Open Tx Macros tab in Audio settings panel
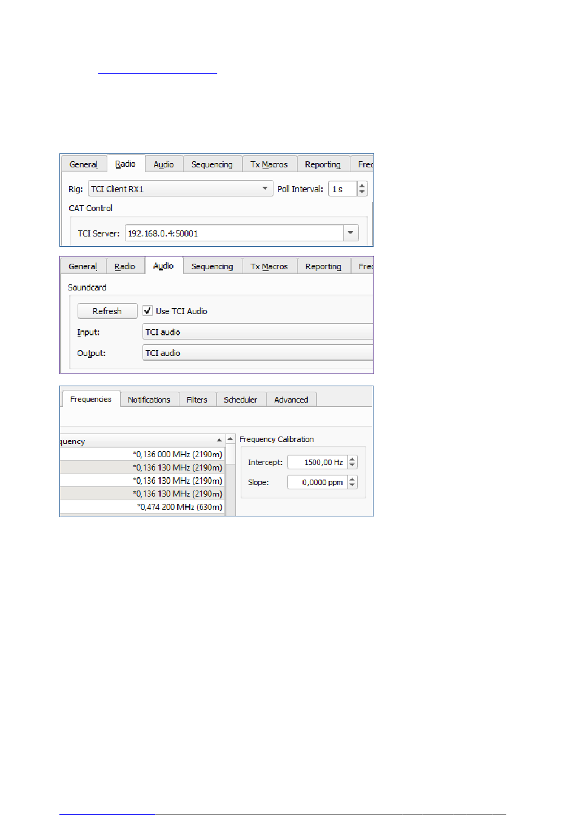 [x=269, y=266]
